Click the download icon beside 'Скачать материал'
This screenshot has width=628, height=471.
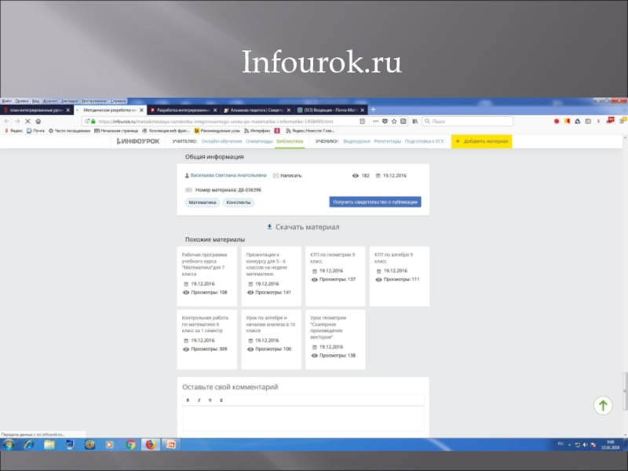pyautogui.click(x=269, y=227)
